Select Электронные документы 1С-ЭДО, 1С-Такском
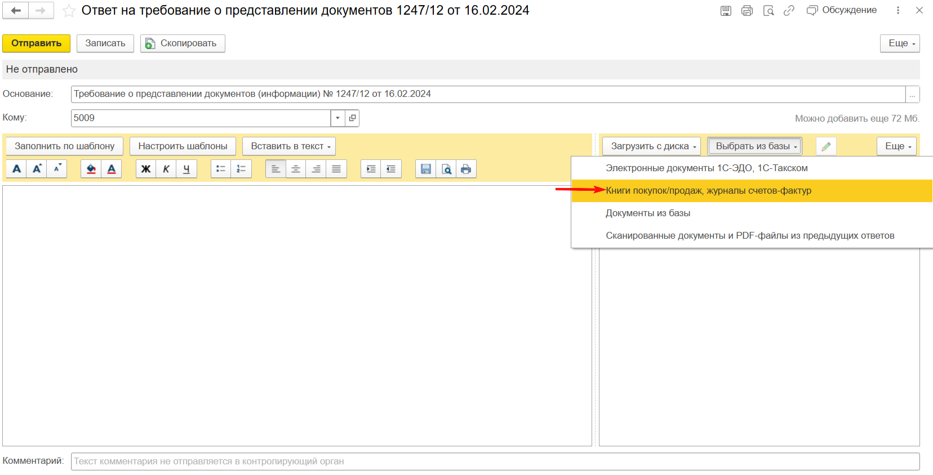 [x=752, y=168]
